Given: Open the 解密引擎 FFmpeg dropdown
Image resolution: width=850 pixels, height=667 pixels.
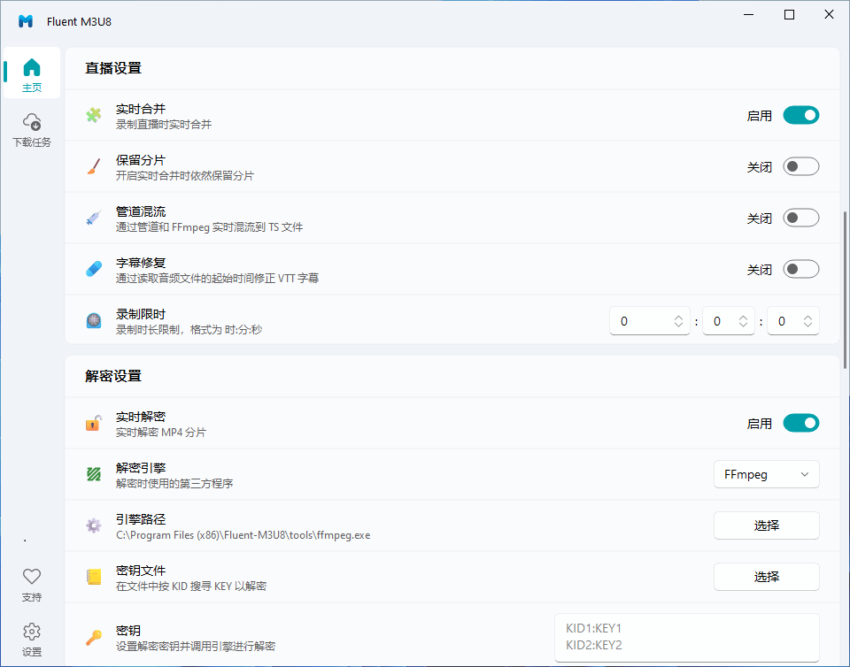Looking at the screenshot, I should tap(766, 475).
